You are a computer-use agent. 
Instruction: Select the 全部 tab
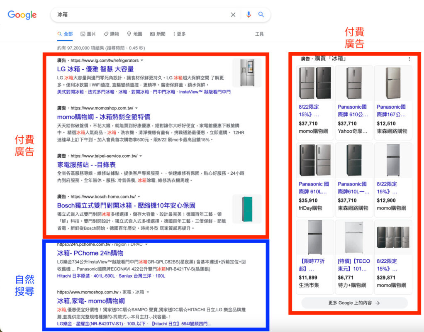click(x=65, y=34)
